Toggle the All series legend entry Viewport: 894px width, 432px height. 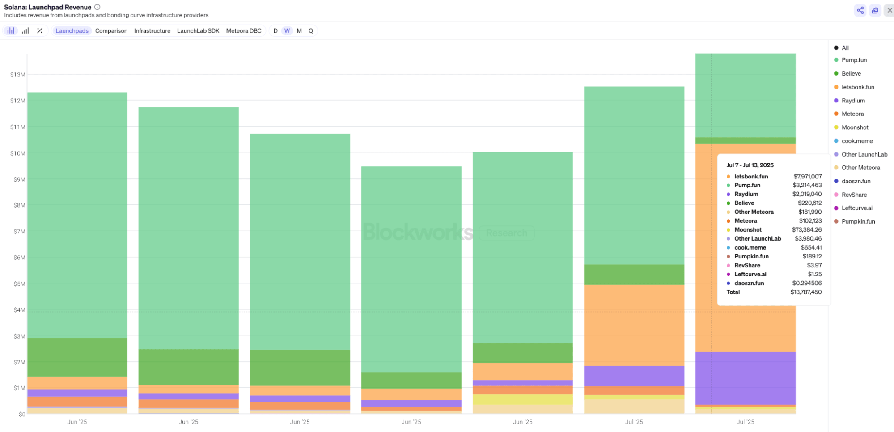841,48
